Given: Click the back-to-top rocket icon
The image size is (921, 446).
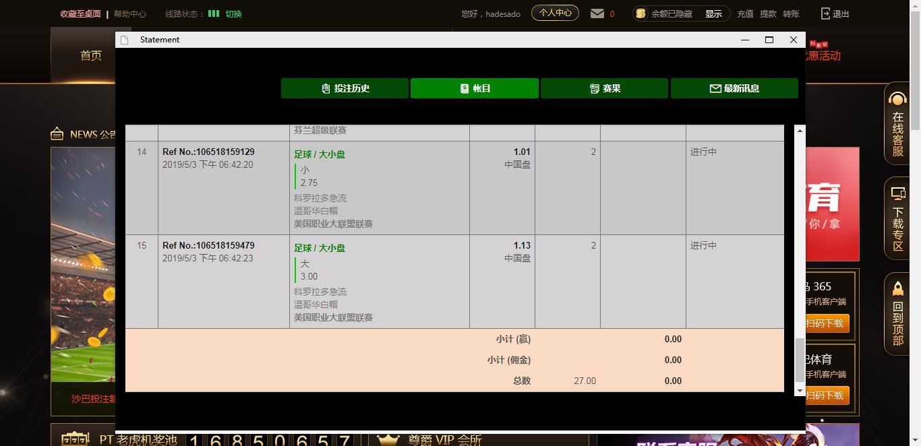Looking at the screenshot, I should point(897,289).
